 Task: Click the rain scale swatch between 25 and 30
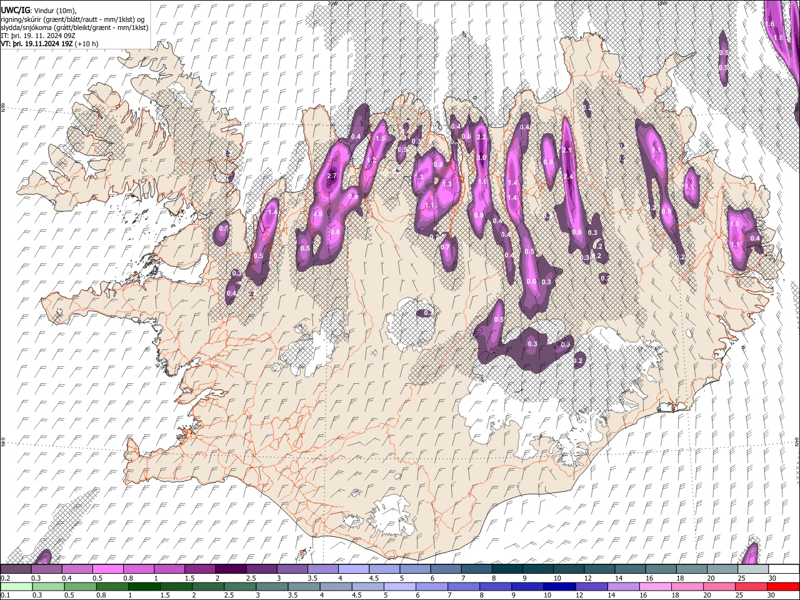[752, 586]
